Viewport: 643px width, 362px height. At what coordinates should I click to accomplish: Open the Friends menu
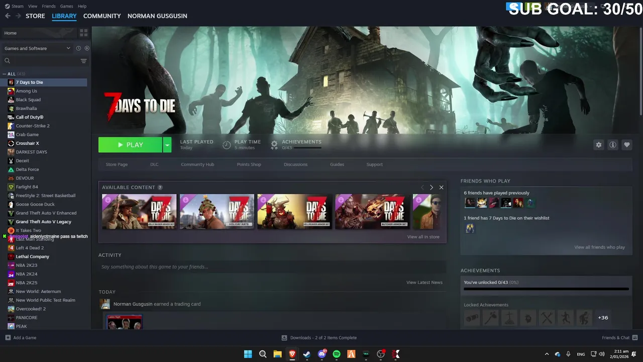click(49, 6)
